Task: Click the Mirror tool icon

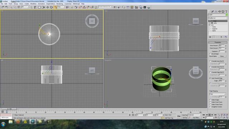Action: tap(115, 7)
